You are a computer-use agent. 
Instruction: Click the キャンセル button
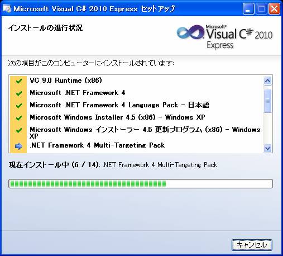click(x=252, y=245)
